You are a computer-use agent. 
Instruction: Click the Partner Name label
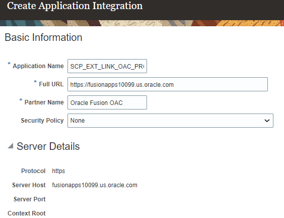(x=44, y=102)
